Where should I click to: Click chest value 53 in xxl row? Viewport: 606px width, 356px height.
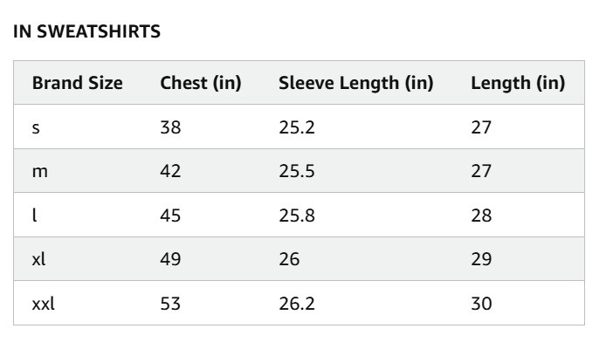(x=170, y=304)
